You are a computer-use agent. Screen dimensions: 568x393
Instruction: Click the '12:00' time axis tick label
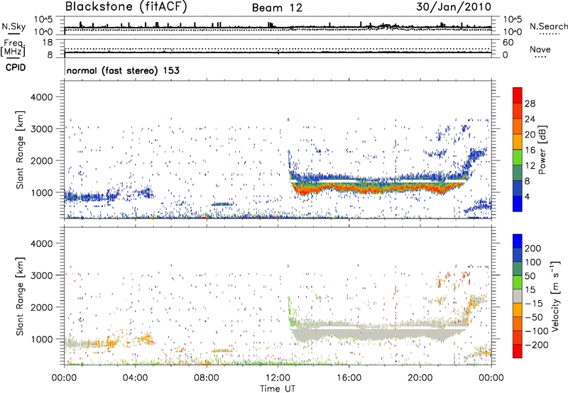click(x=278, y=378)
